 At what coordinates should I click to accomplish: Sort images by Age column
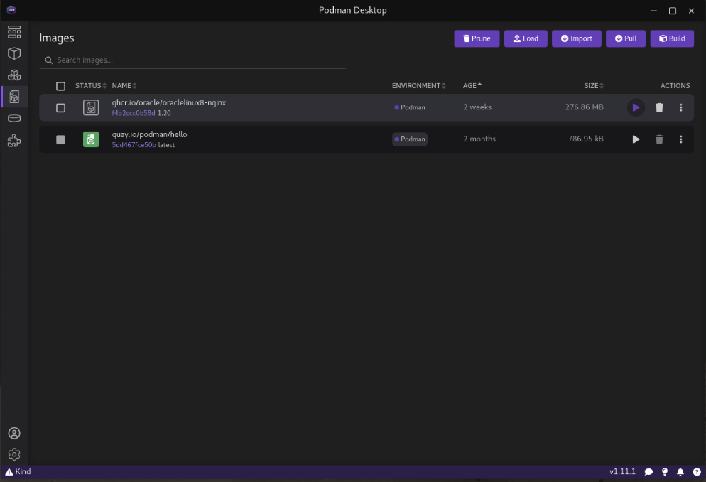472,85
